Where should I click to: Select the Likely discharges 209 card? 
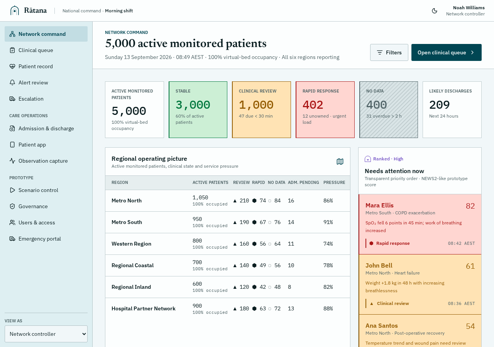click(x=452, y=109)
